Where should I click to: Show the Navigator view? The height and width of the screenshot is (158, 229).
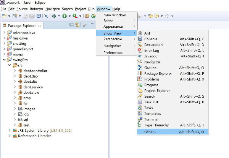[173, 62]
